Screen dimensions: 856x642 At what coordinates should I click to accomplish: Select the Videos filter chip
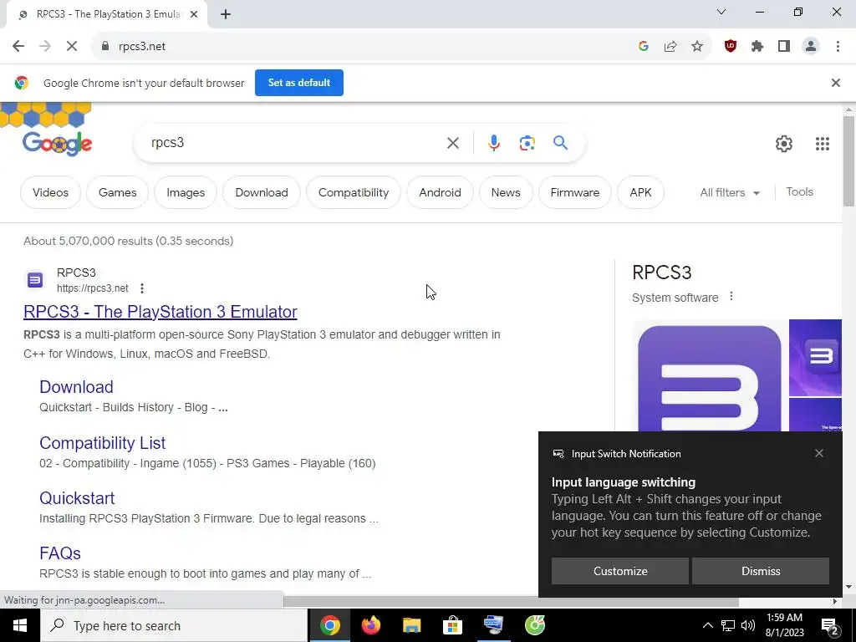click(50, 192)
